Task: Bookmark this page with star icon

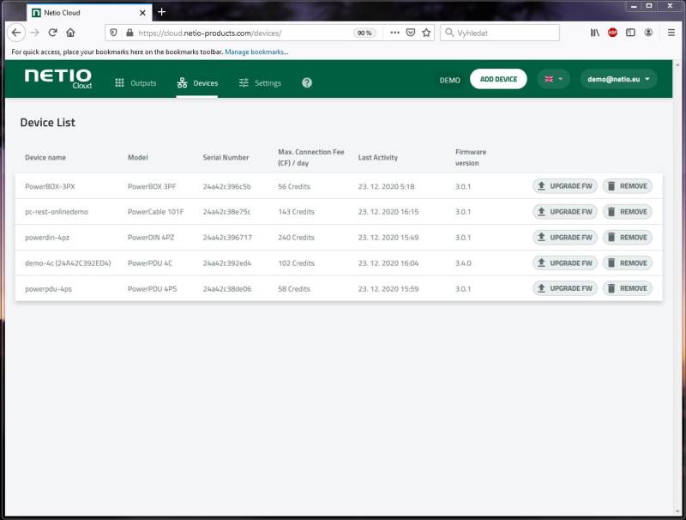Action: pos(426,33)
